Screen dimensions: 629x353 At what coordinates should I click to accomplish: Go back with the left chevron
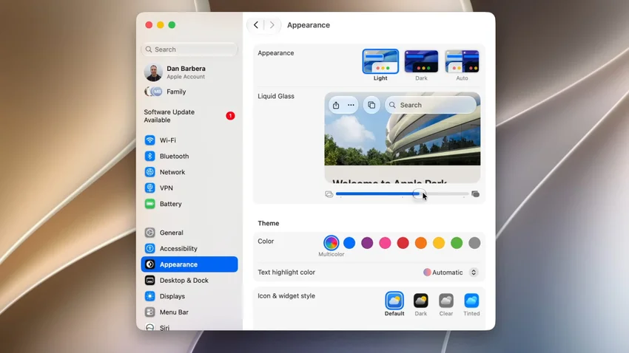coord(255,25)
